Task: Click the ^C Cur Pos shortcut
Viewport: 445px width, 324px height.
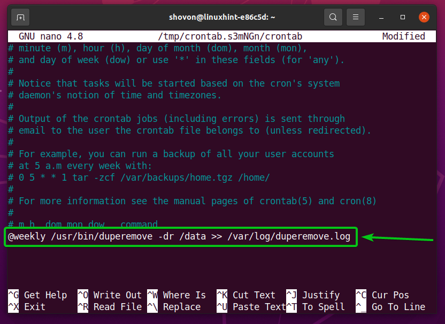Action: pyautogui.click(x=382, y=295)
